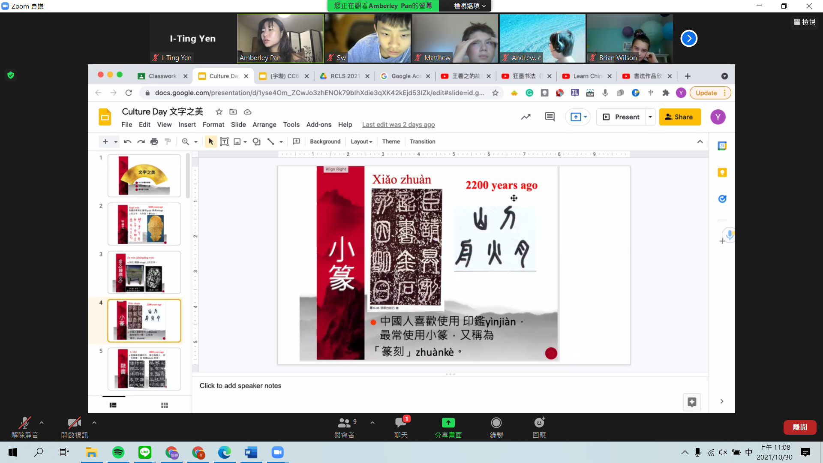
Task: Select the Text box tool
Action: point(224,141)
